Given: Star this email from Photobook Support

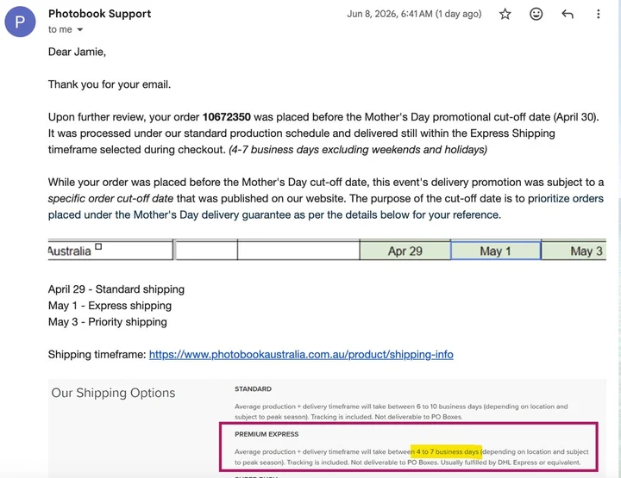Looking at the screenshot, I should point(505,15).
